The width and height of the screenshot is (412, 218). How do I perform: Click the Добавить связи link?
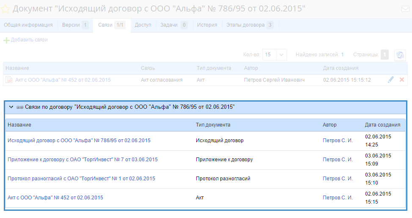29,40
